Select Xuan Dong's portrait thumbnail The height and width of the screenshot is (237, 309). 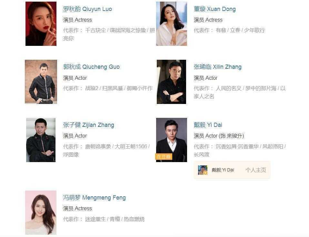point(172,24)
